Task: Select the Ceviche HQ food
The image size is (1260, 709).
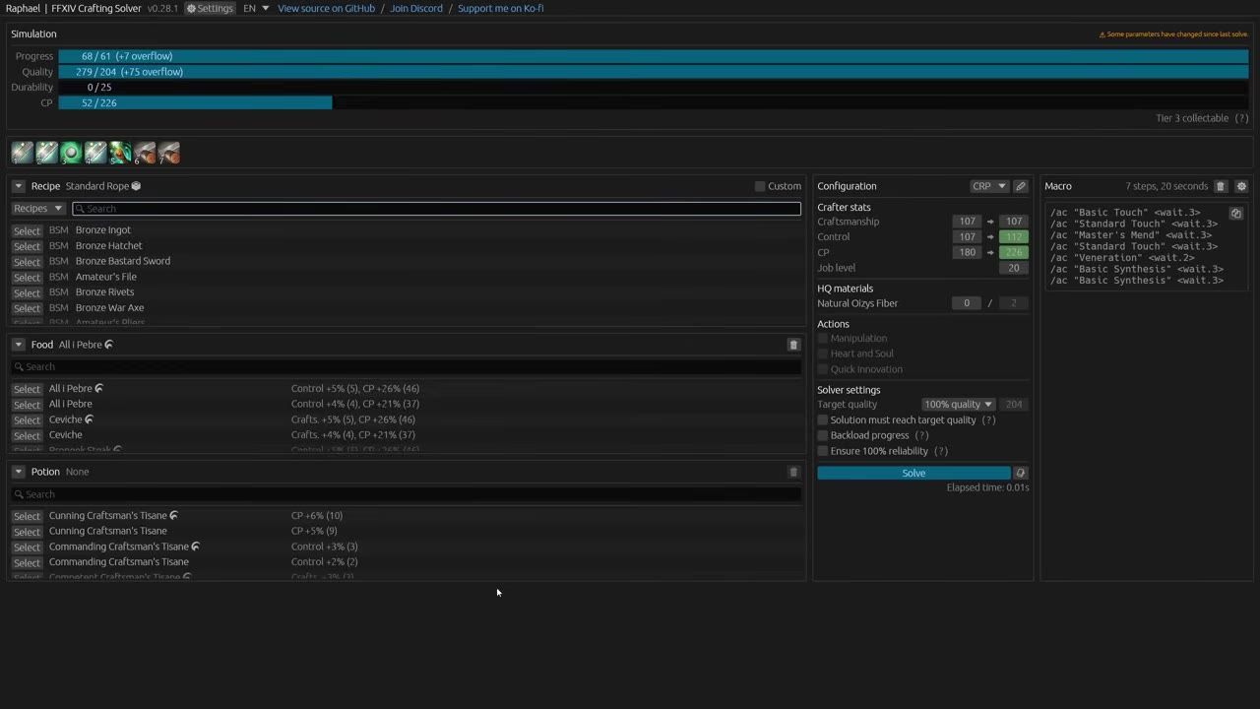Action: click(x=27, y=420)
